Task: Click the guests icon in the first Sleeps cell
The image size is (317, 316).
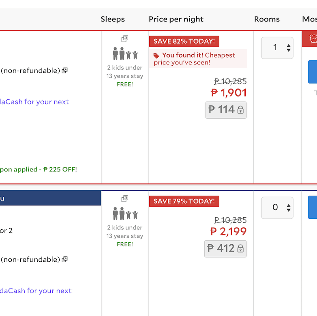Action: [125, 53]
